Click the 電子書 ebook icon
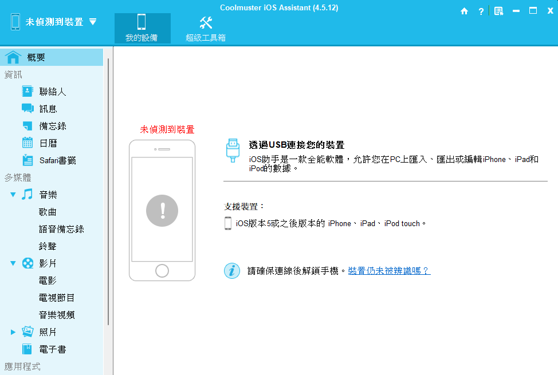This screenshot has width=558, height=375. 27,349
